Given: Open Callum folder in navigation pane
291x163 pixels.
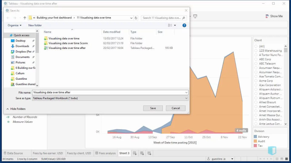Looking at the screenshot, I should pyautogui.click(x=20, y=73).
